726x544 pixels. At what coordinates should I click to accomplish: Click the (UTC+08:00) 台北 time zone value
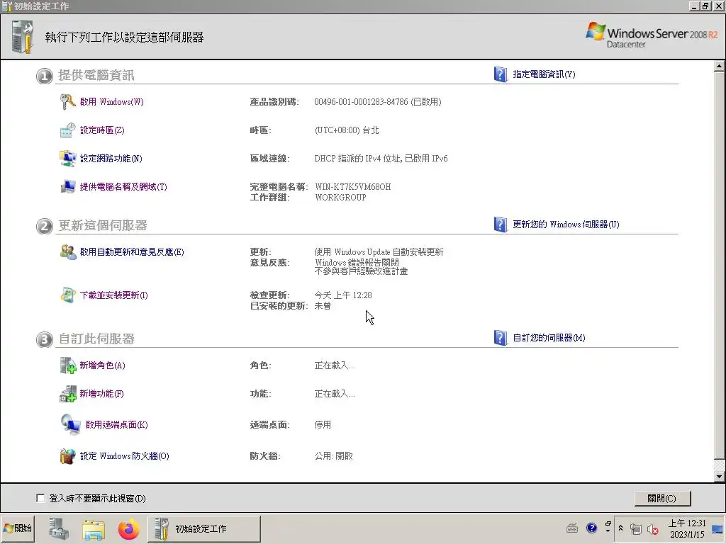point(347,130)
